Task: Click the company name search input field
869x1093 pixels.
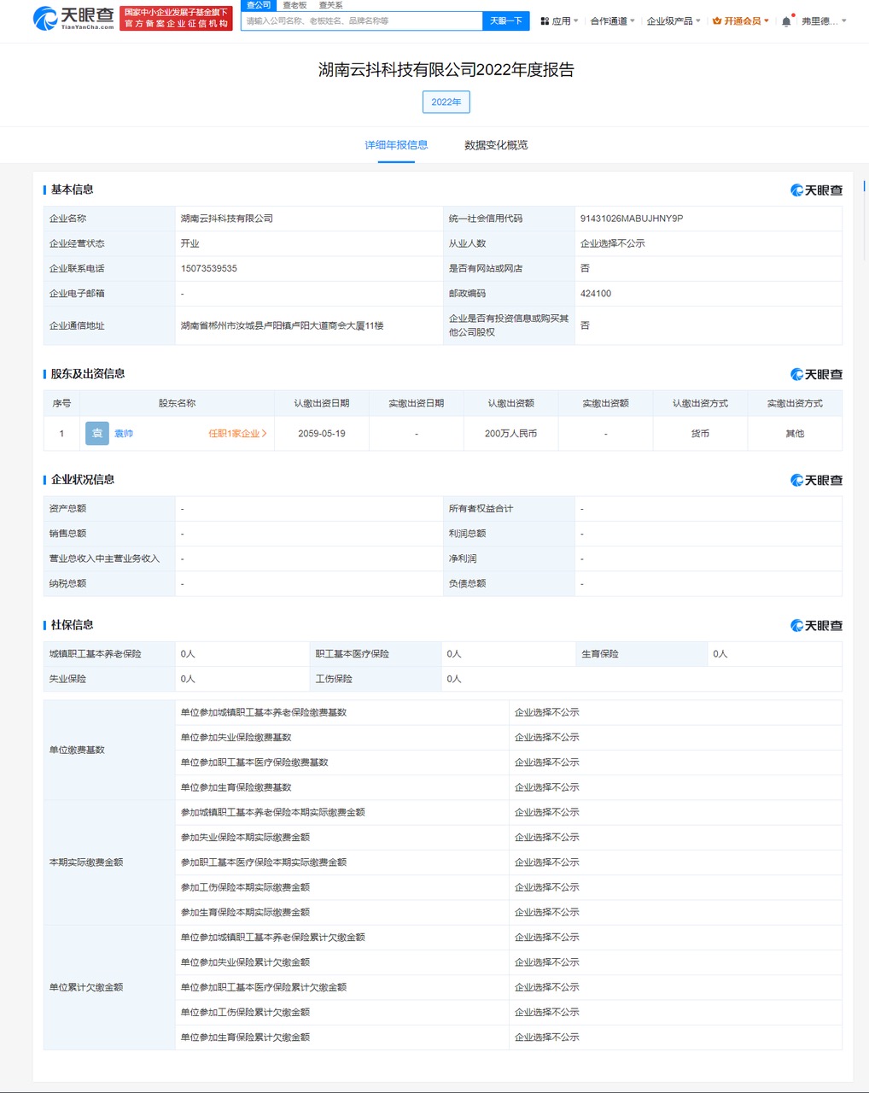Action: (361, 21)
